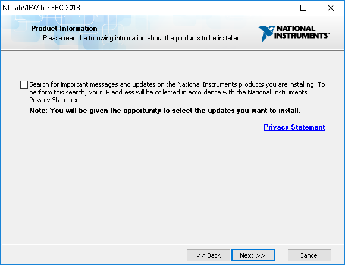Click the "Please read the following information" subtitle
345x265 pixels.
[x=142, y=38]
